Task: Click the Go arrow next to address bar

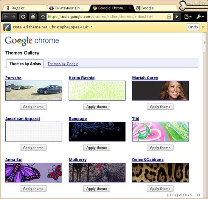Action: 177,17
